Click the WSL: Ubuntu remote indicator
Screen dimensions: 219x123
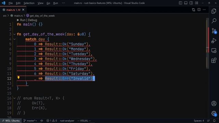point(11,121)
